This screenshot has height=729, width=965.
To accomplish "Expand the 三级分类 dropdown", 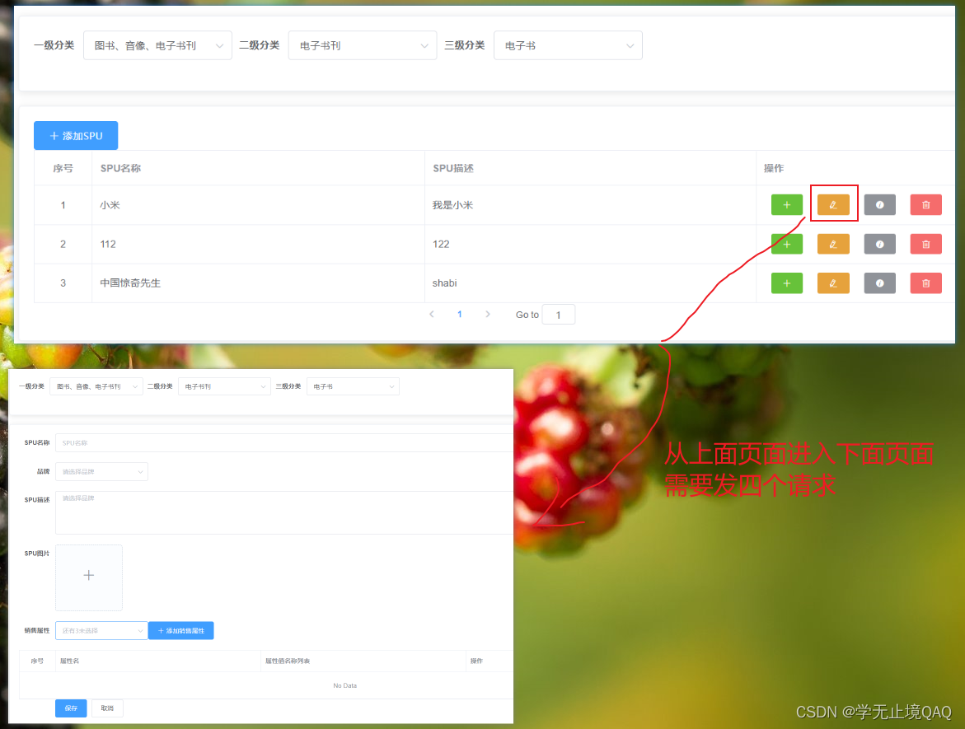I will pyautogui.click(x=567, y=45).
